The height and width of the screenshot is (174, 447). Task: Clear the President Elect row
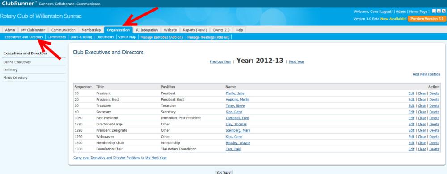pyautogui.click(x=422, y=100)
